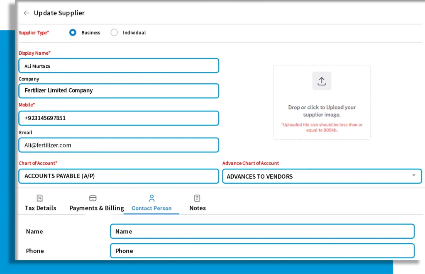Viewport: 425px width, 274px height.
Task: Click the Payments & Billing card icon
Action: click(x=93, y=198)
